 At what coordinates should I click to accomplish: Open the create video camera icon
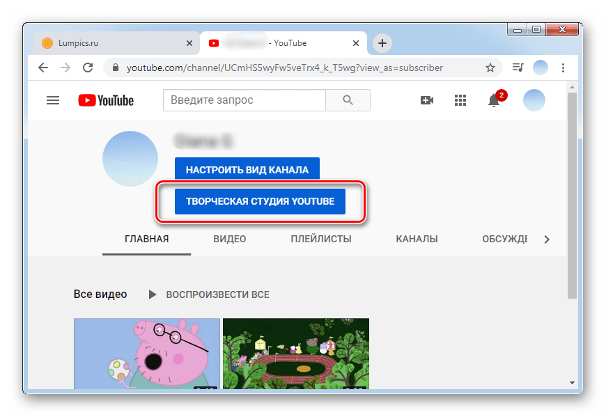[427, 100]
